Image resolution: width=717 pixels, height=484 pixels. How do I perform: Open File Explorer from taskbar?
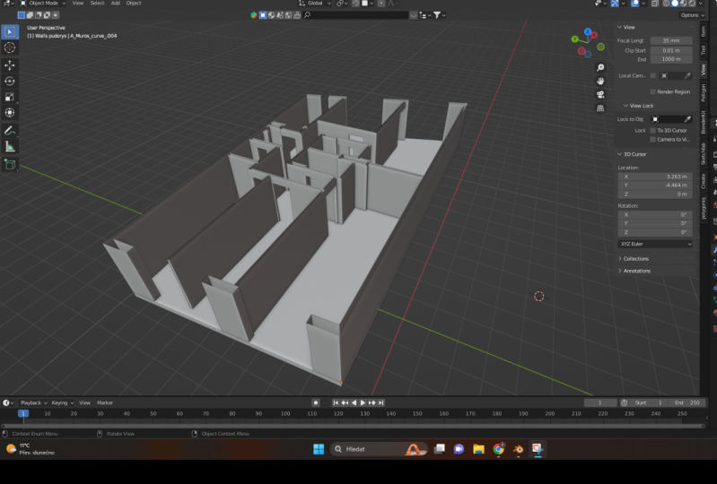[478, 449]
